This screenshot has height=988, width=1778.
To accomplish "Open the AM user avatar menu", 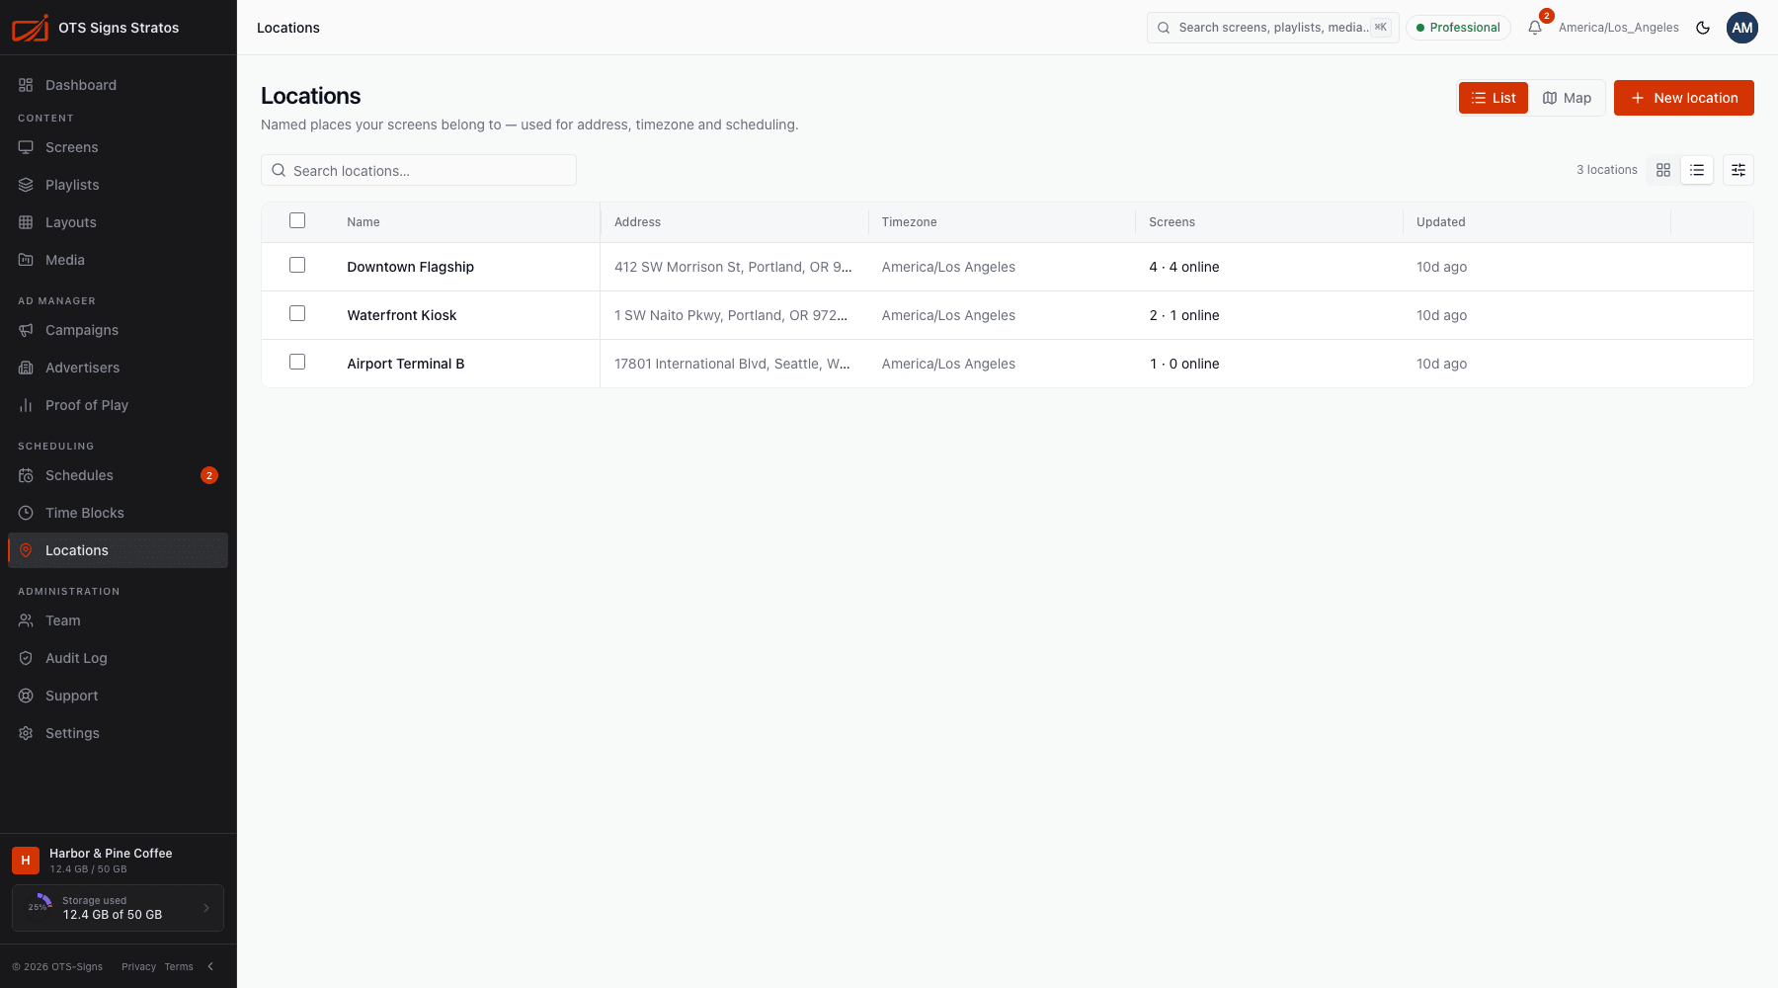I will coord(1742,28).
